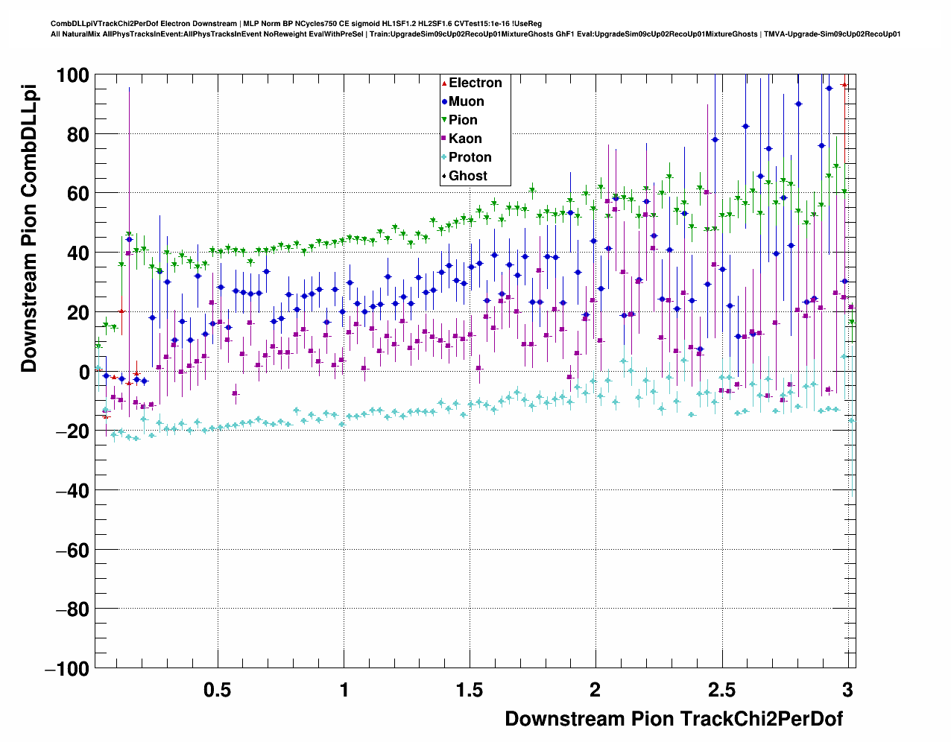This screenshot has height=742, width=951.
Task: Click the y-axis label 40
Action: [77, 253]
